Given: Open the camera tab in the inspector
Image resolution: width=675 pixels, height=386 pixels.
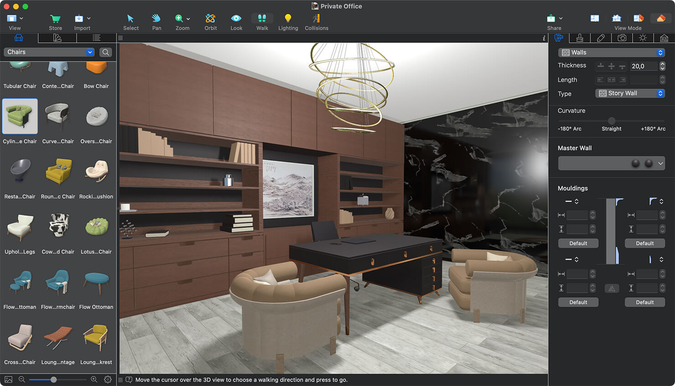Looking at the screenshot, I should [622, 38].
